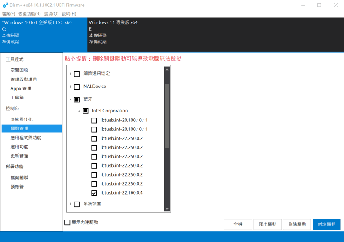Click the driver list scroll-up arrow
The height and width of the screenshot is (242, 344).
tap(167, 69)
